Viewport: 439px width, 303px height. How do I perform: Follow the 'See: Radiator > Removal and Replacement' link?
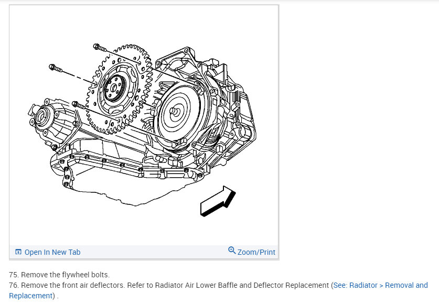pos(218,290)
